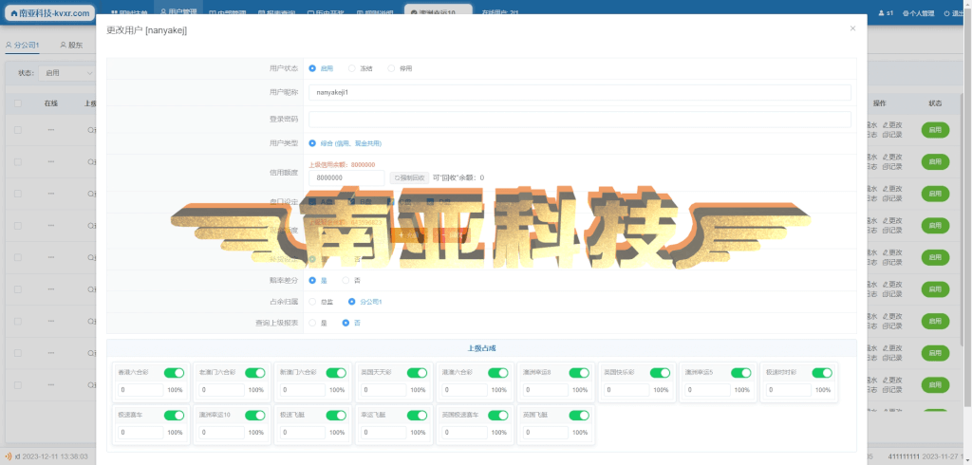The image size is (972, 465).
Task: Select the 停用 user status radio
Action: click(x=391, y=69)
